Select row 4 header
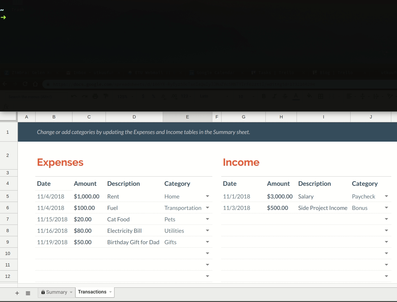Image resolution: width=397 pixels, height=302 pixels. [9, 183]
